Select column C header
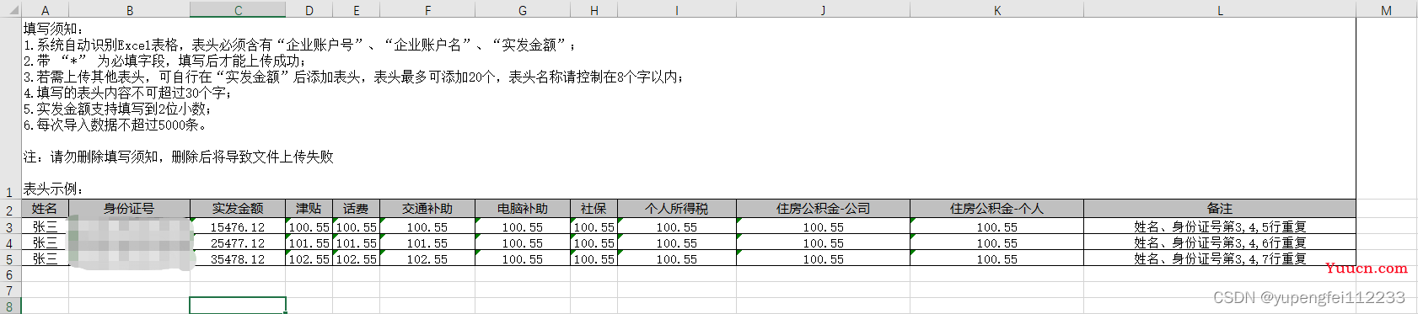The image size is (1418, 314). (238, 9)
